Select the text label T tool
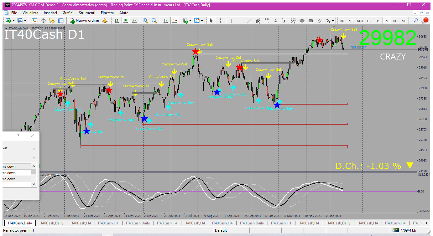This screenshot has width=433, height=236. point(284,21)
